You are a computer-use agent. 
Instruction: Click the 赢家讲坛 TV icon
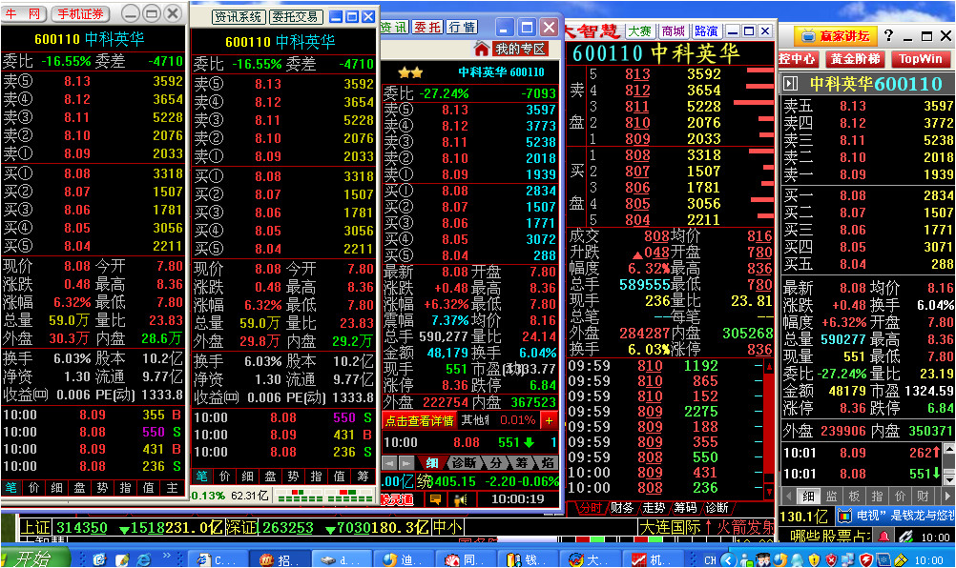click(x=808, y=35)
